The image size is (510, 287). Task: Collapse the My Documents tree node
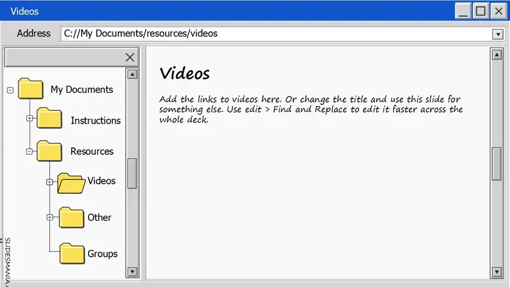[x=10, y=90]
